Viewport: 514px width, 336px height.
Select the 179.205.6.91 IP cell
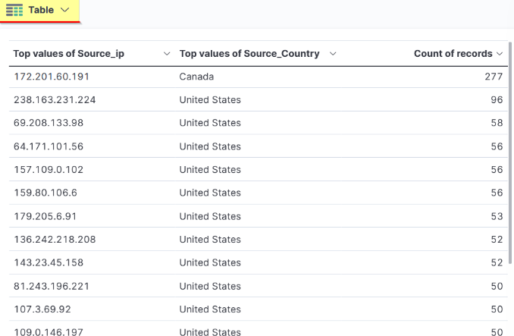(45, 216)
